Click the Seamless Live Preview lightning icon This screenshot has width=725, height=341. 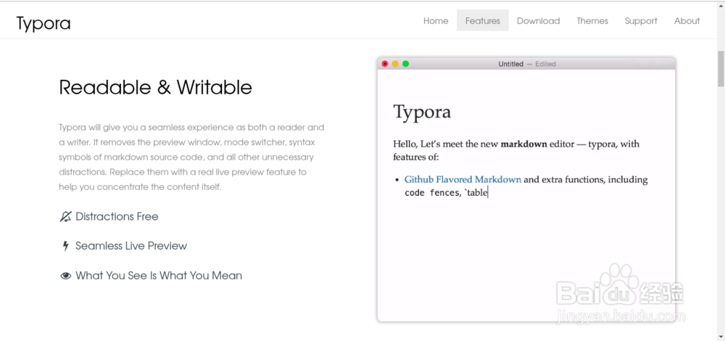[66, 246]
